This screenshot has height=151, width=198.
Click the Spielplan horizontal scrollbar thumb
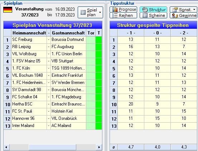[52, 147]
